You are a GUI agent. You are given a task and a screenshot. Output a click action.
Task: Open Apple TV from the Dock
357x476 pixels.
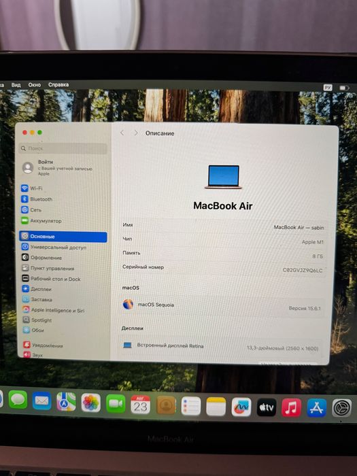(x=267, y=407)
